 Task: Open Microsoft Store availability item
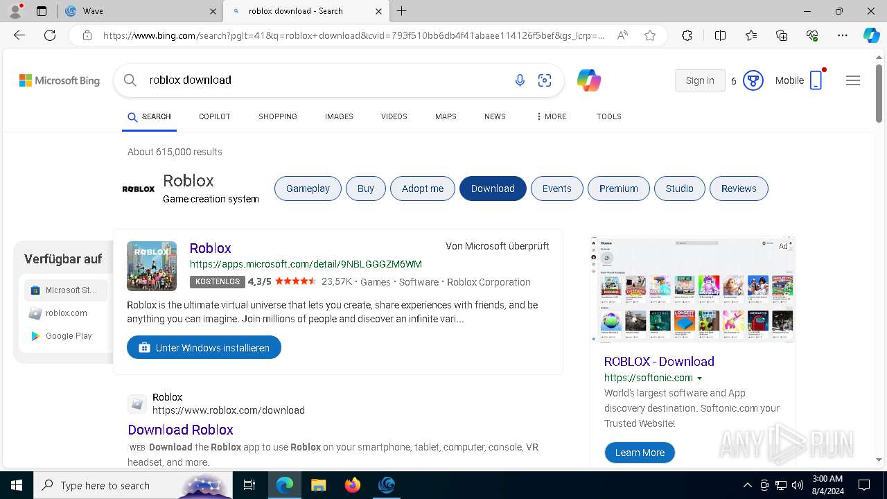coord(65,290)
